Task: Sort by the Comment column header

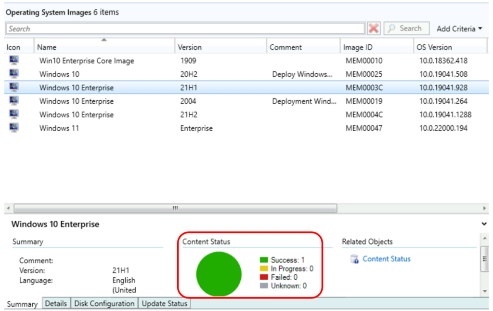Action: 303,47
